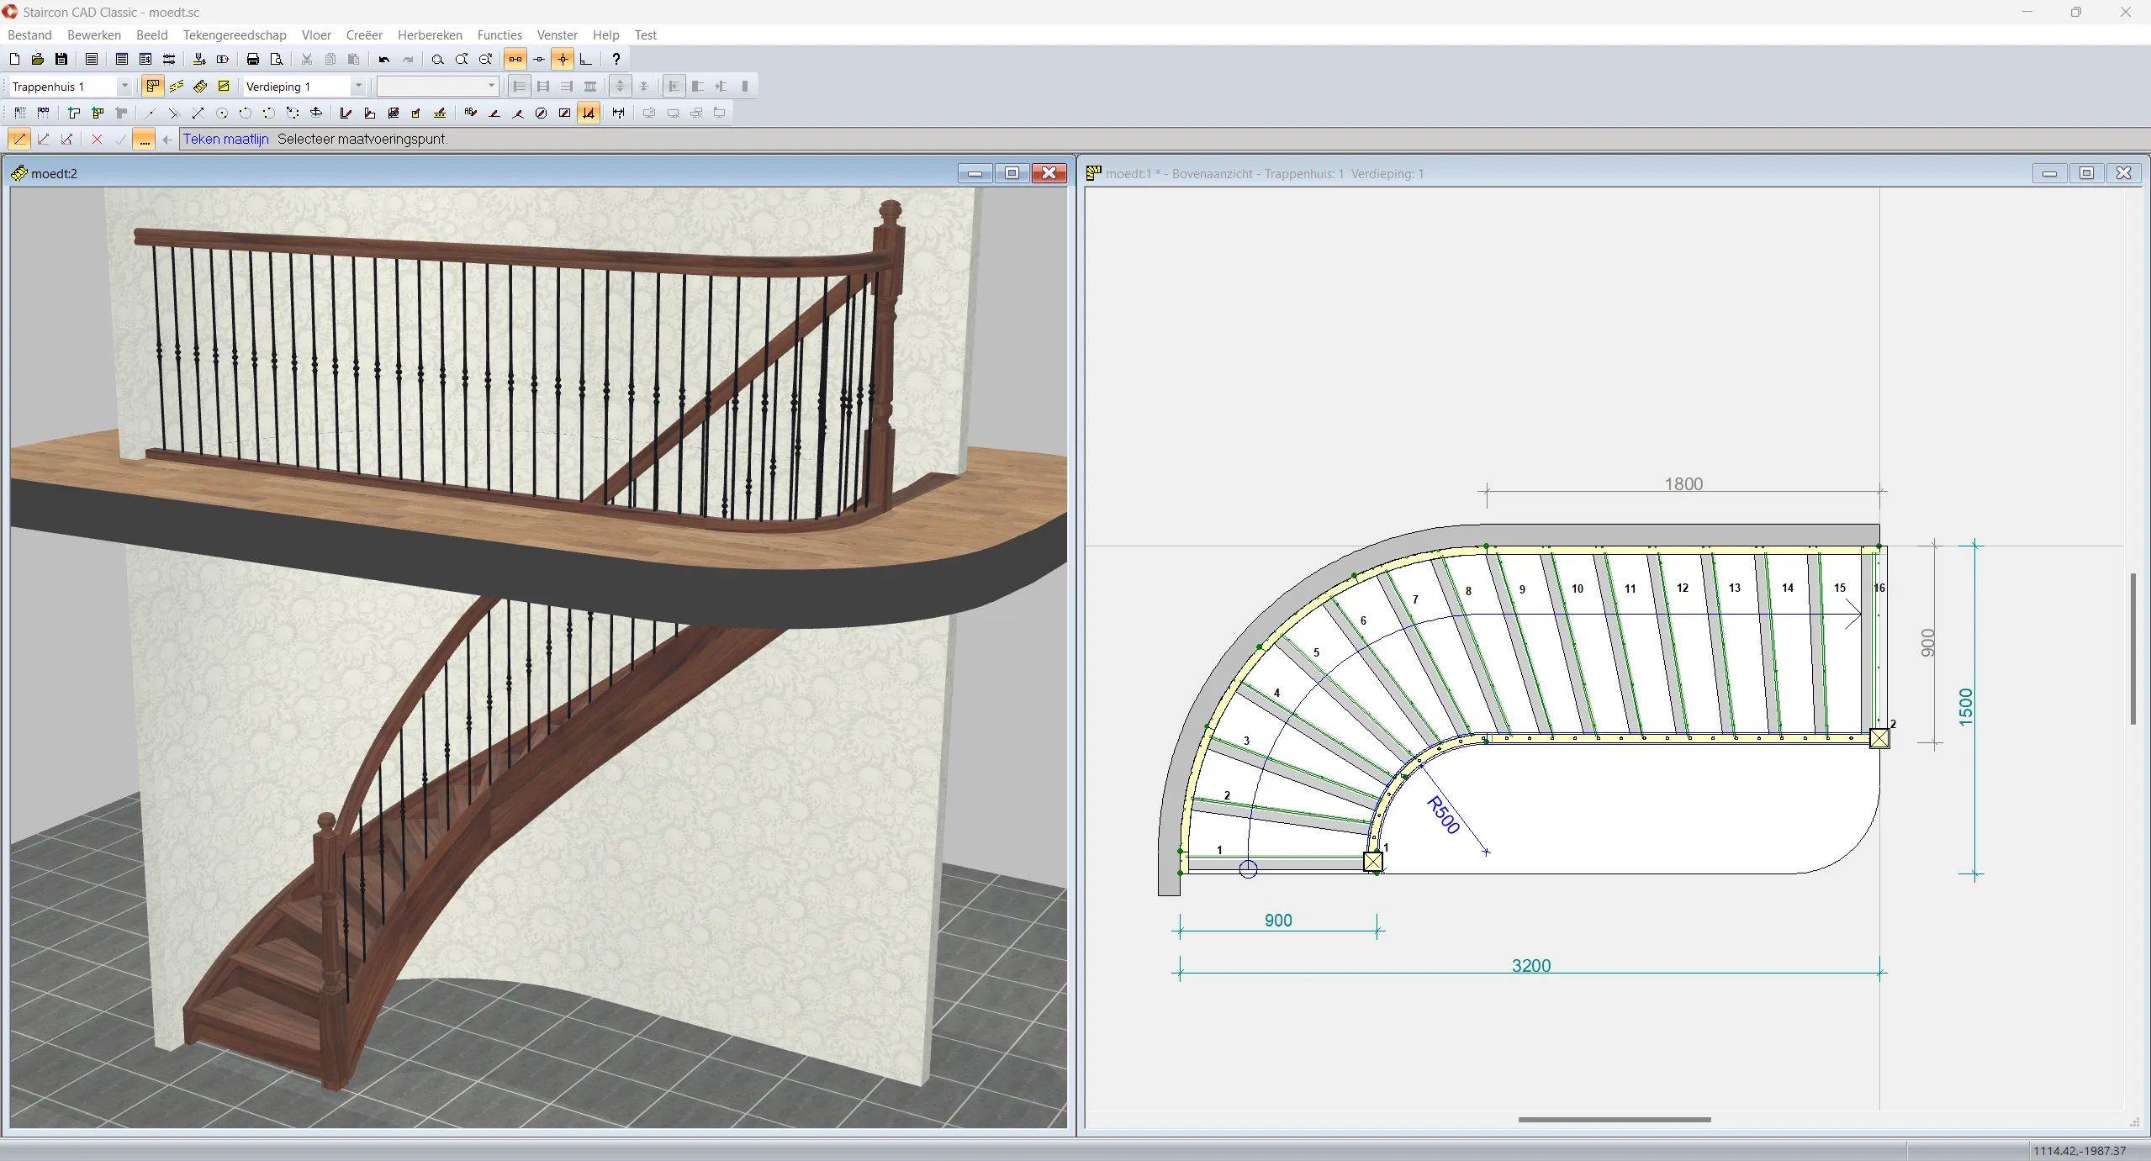Screen dimensions: 2151x1161
Task: Open help via the question mark icon
Action: pos(616,59)
